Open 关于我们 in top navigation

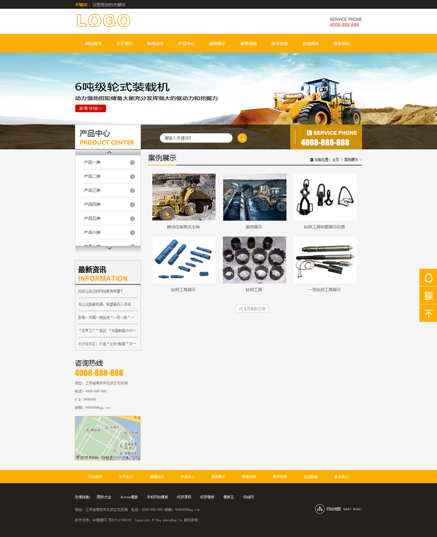pyautogui.click(x=124, y=44)
